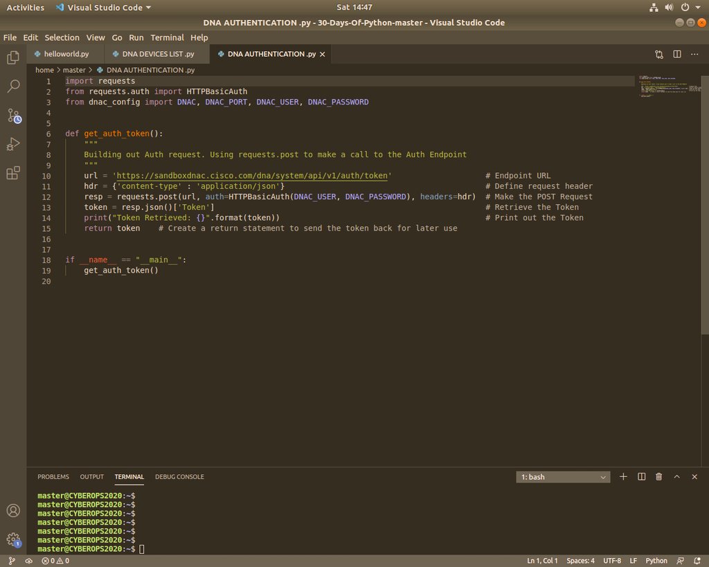Image resolution: width=709 pixels, height=567 pixels.
Task: Click DNA AUTHENTICATION .py breadcrumb
Action: click(x=146, y=70)
